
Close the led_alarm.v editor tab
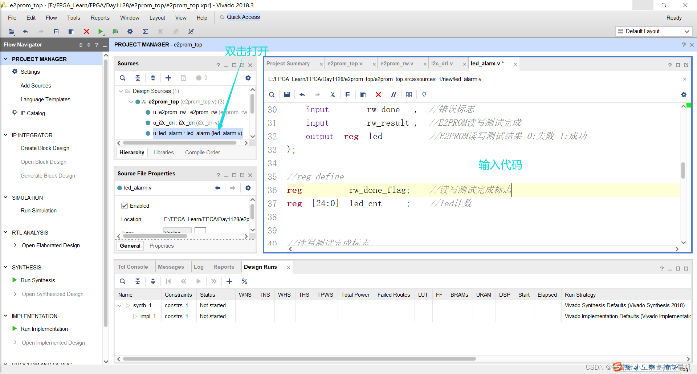click(x=515, y=64)
